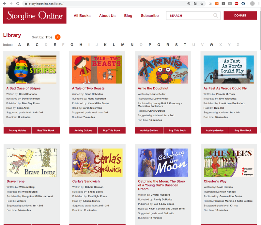The width and height of the screenshot is (261, 225).
Task: Click Catching the Moon title link
Action: click(161, 185)
